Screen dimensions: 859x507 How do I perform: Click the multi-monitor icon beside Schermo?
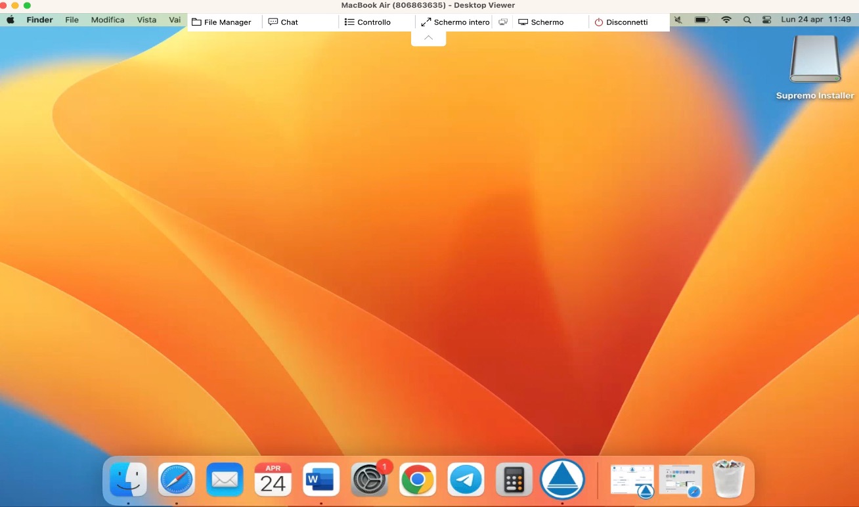(503, 22)
